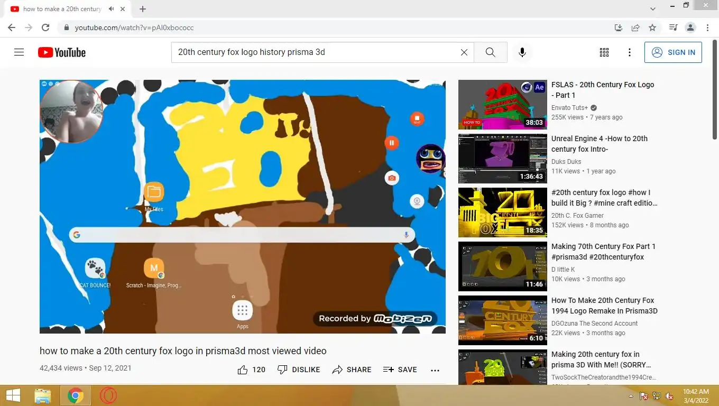Install app icon in address bar
This screenshot has width=719, height=406.
(619, 27)
